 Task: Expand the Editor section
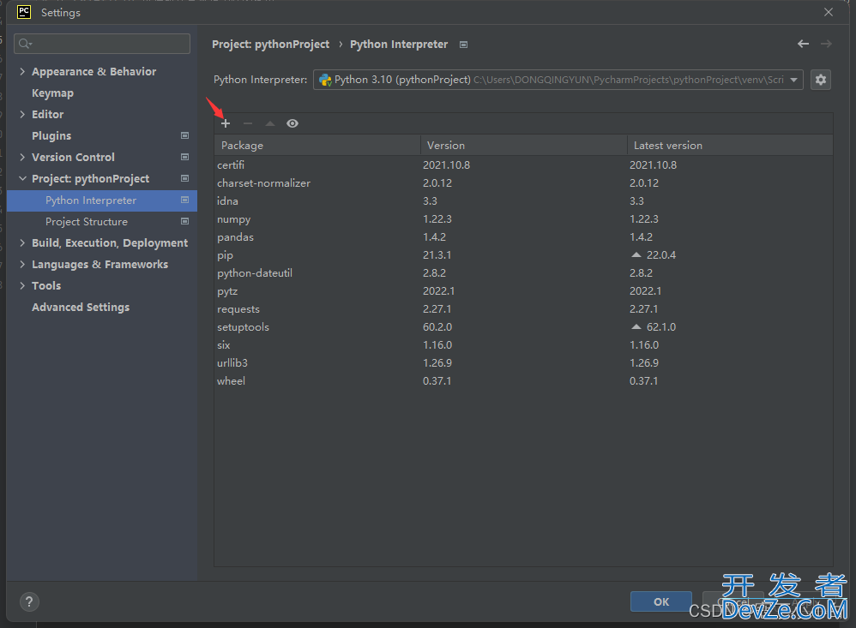[22, 114]
